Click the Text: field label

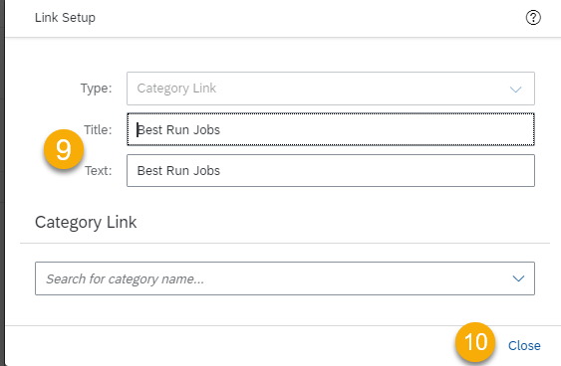[99, 171]
